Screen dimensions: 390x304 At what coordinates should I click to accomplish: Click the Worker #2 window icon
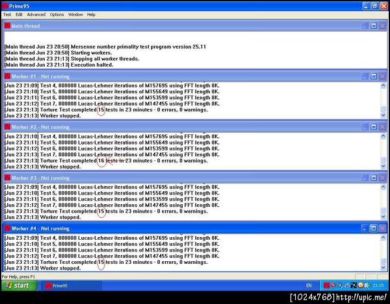coord(7,126)
